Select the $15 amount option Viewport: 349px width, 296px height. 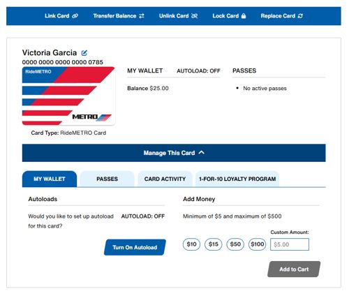214,244
